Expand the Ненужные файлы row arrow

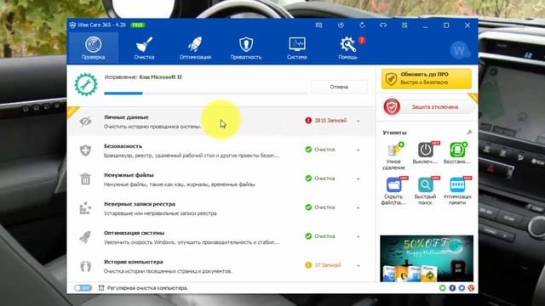[358, 179]
